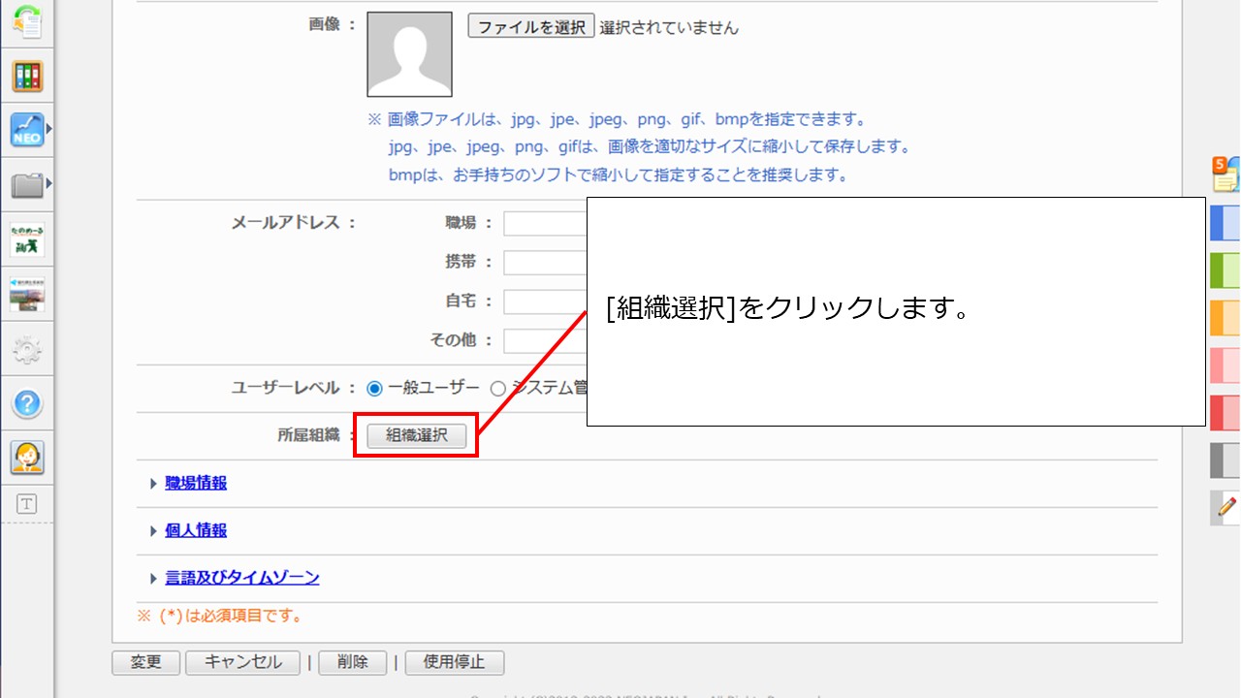Pick the gray sticky note color tab

[x=1225, y=460]
